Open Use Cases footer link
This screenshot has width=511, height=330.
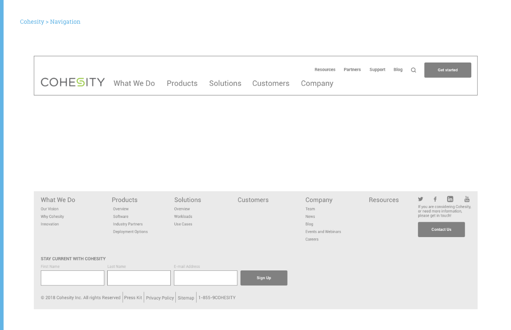click(x=183, y=224)
